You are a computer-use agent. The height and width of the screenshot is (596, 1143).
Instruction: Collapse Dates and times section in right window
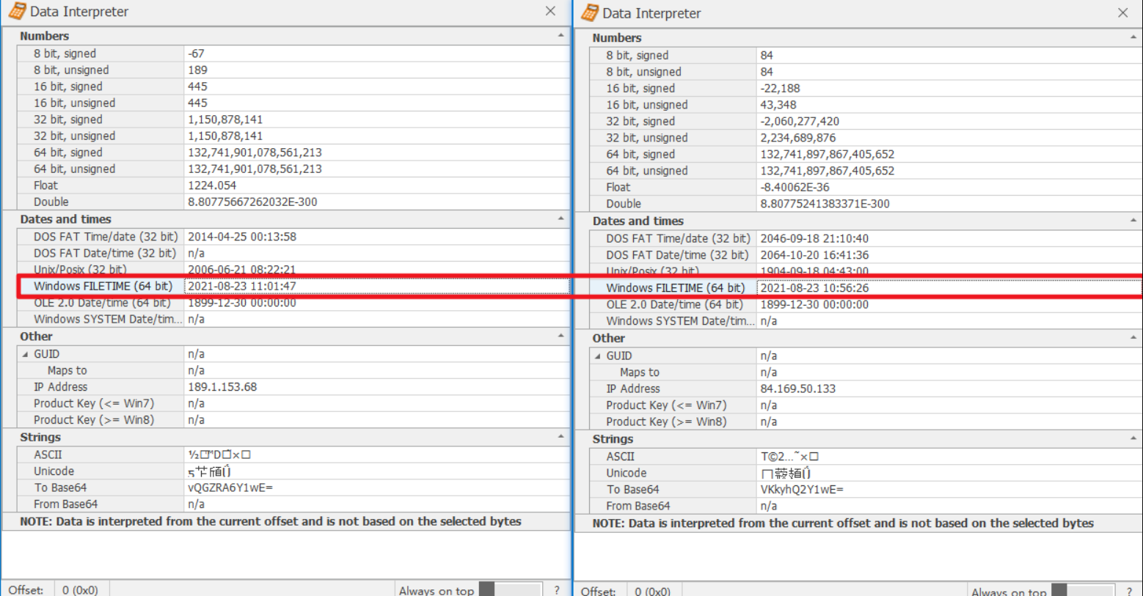coord(1133,220)
